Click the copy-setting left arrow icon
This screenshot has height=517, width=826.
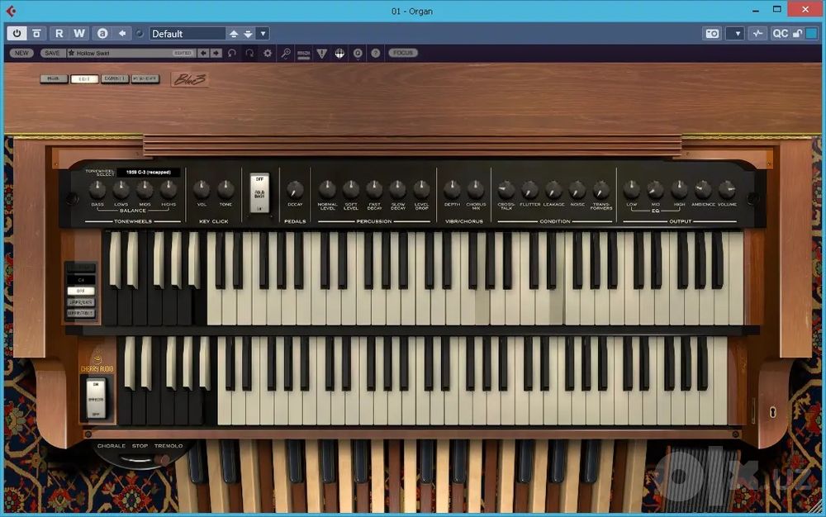122,33
